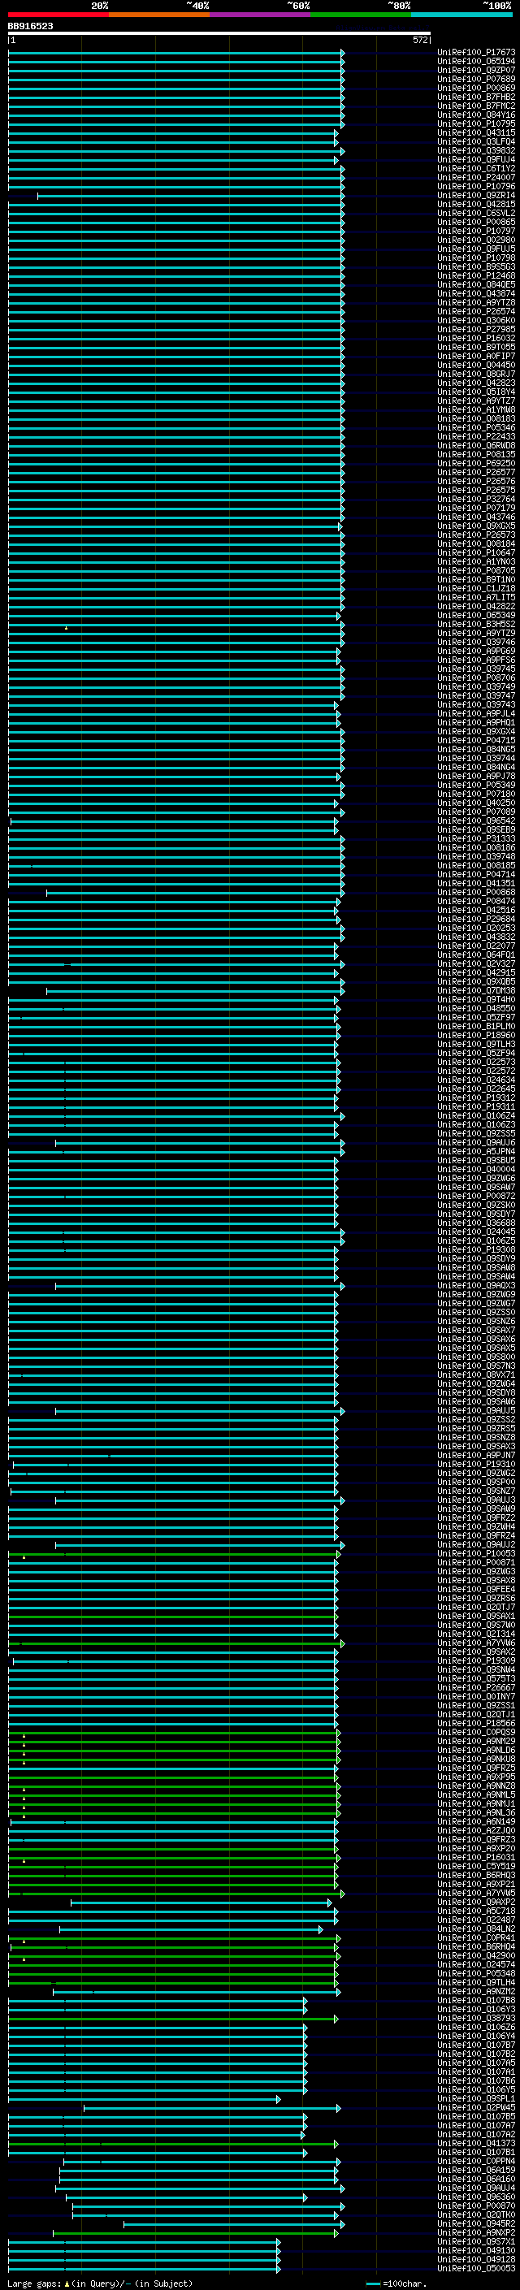Open hit UniRef100_P19310
The image size is (520, 2290).
point(476,1464)
